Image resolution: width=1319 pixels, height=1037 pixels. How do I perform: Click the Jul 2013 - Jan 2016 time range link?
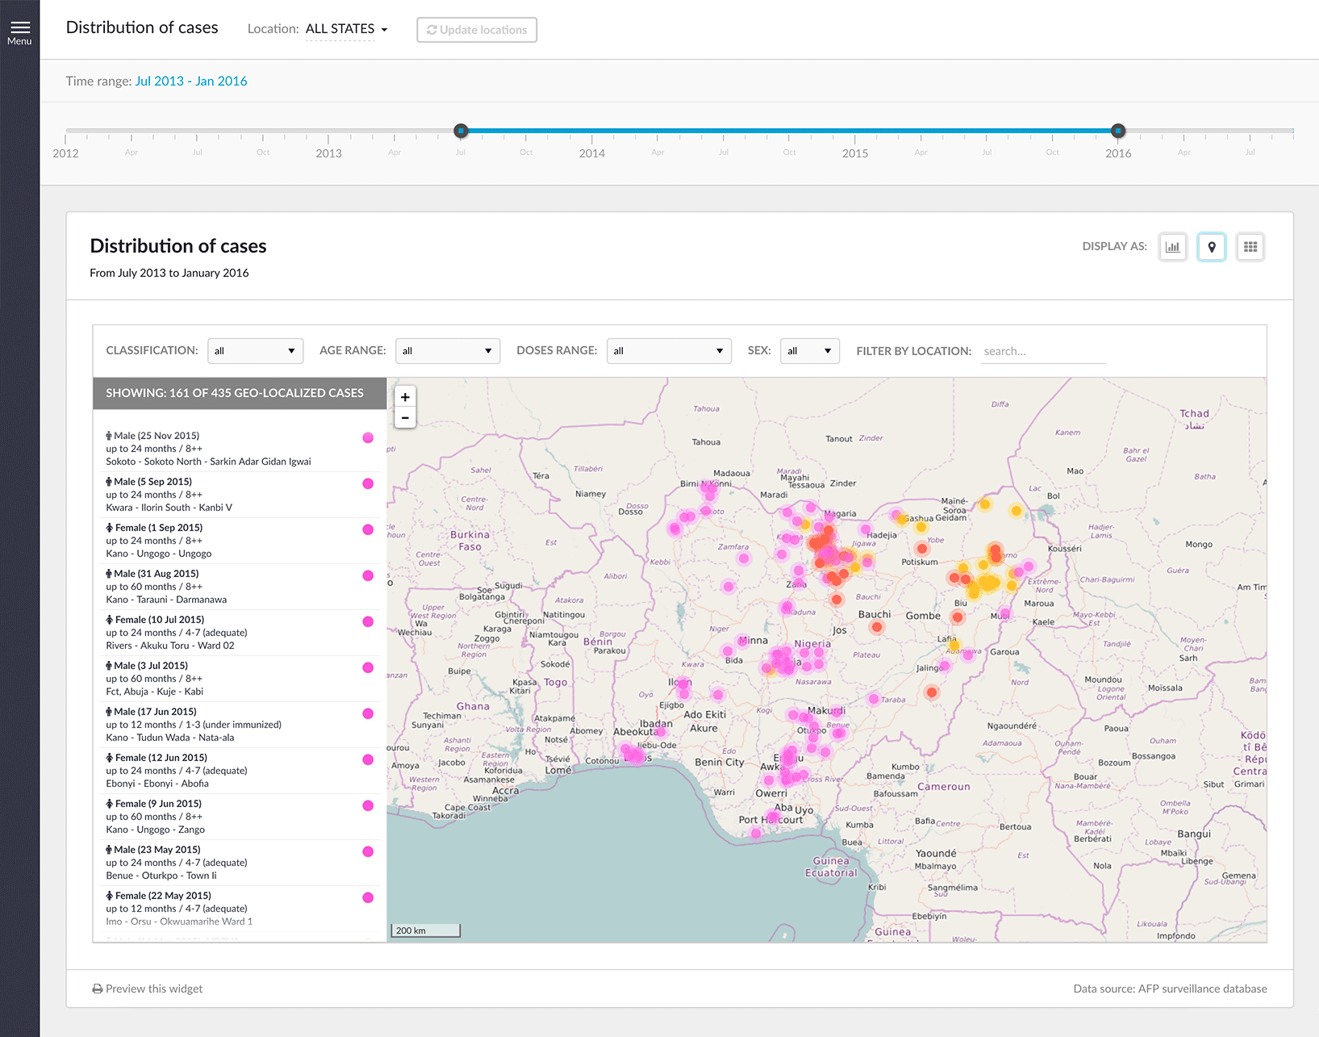[x=191, y=81]
